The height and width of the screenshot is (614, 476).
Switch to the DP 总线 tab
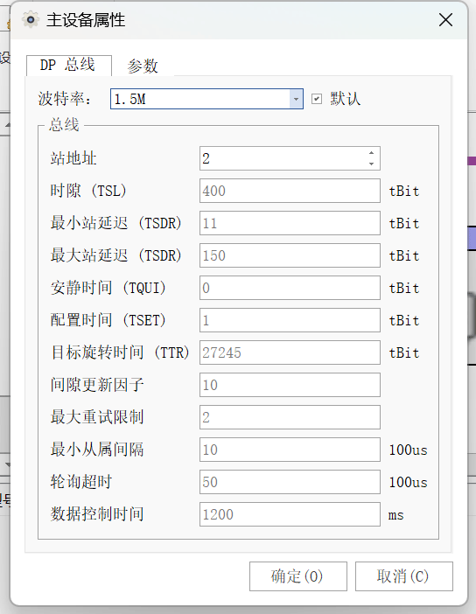click(69, 65)
